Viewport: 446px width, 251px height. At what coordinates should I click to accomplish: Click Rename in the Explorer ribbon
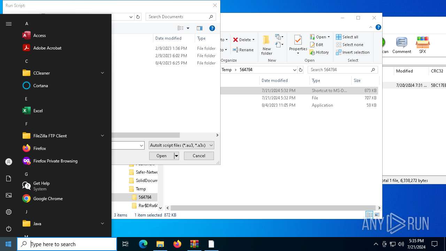(243, 50)
